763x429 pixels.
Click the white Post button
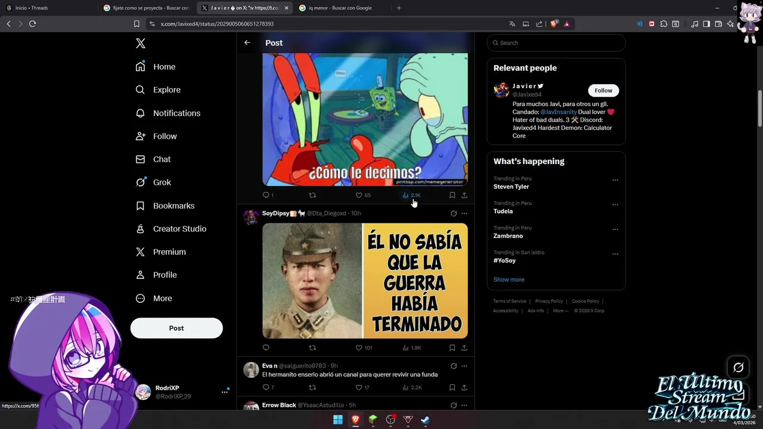tap(176, 328)
